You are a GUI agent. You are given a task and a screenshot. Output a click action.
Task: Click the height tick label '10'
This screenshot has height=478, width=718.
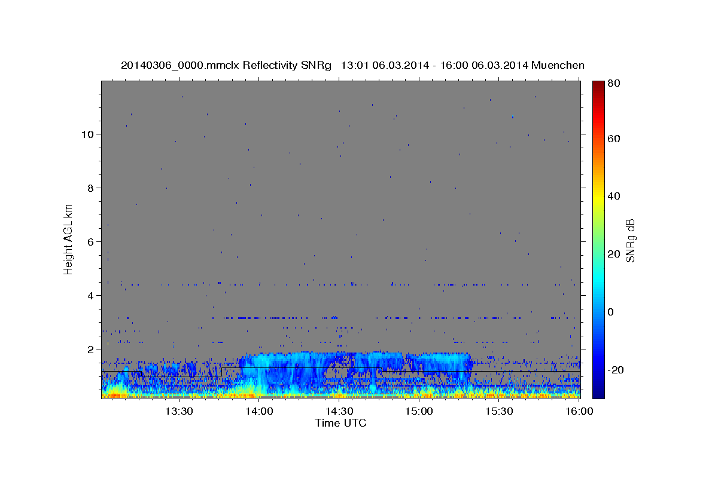(89, 134)
